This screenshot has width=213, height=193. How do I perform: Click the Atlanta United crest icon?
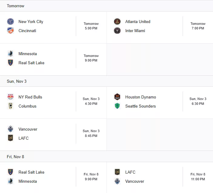pyautogui.click(x=117, y=22)
